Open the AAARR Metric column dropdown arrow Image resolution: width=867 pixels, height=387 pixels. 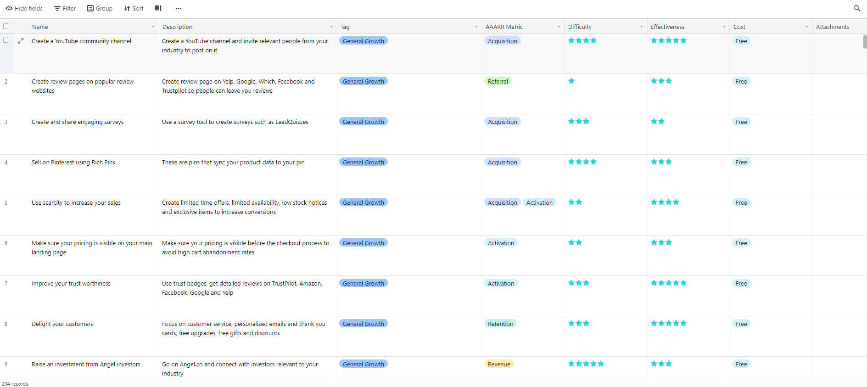coord(559,27)
